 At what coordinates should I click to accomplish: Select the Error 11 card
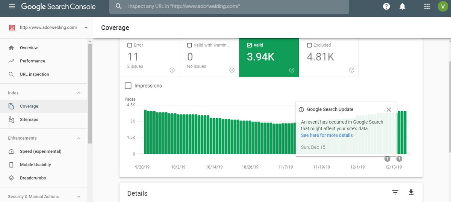coord(149,57)
